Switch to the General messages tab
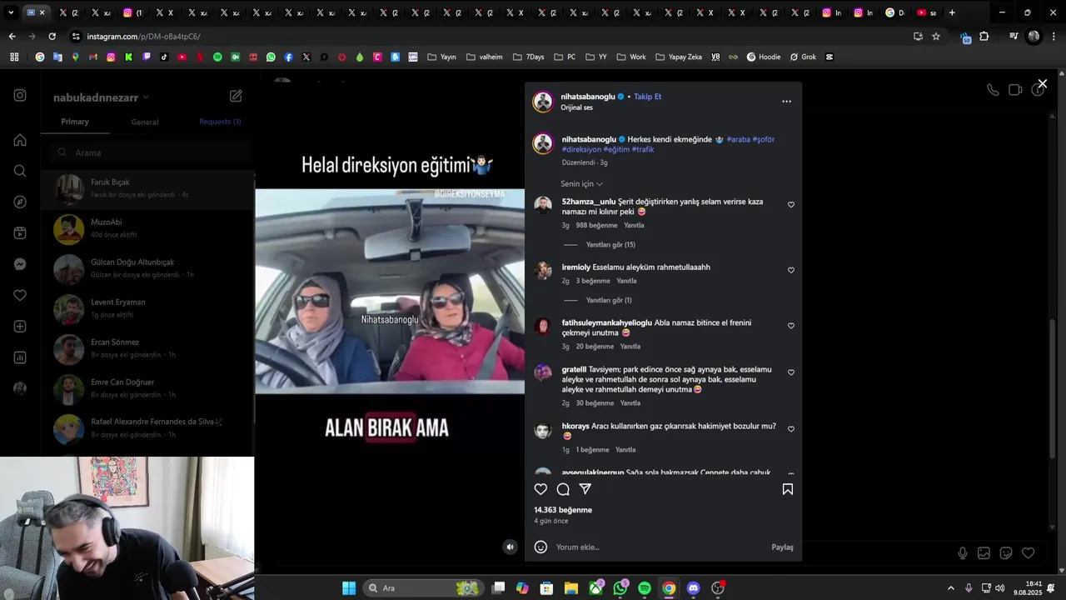Image resolution: width=1066 pixels, height=600 pixels. (x=144, y=122)
